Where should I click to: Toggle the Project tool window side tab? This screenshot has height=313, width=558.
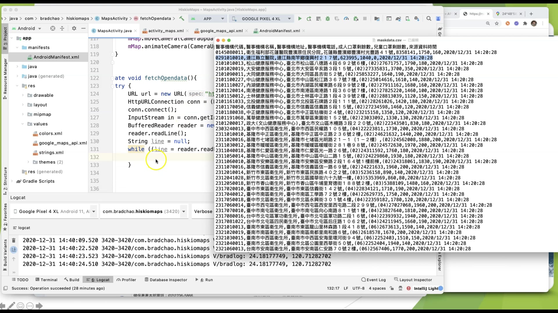[5, 38]
